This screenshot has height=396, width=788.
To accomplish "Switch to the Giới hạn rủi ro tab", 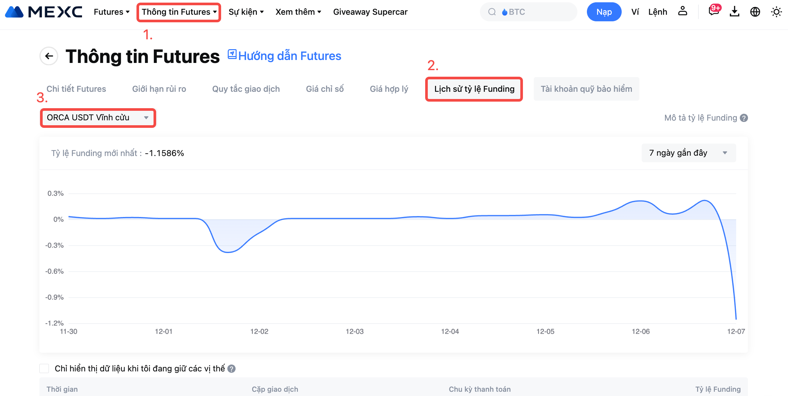I will coord(159,89).
